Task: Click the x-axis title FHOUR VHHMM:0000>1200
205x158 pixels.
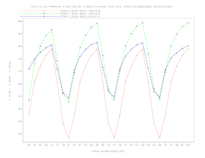Action: (108, 151)
